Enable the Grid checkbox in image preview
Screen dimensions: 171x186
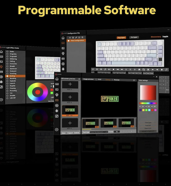[96, 79]
